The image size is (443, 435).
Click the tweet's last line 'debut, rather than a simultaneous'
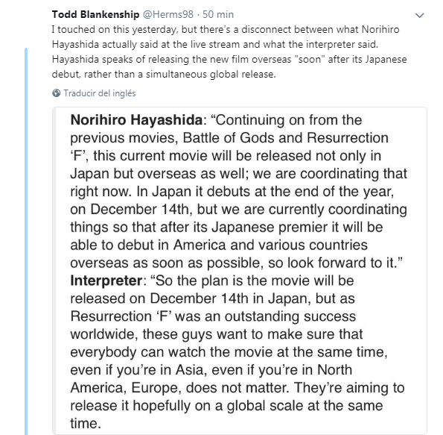(x=164, y=74)
